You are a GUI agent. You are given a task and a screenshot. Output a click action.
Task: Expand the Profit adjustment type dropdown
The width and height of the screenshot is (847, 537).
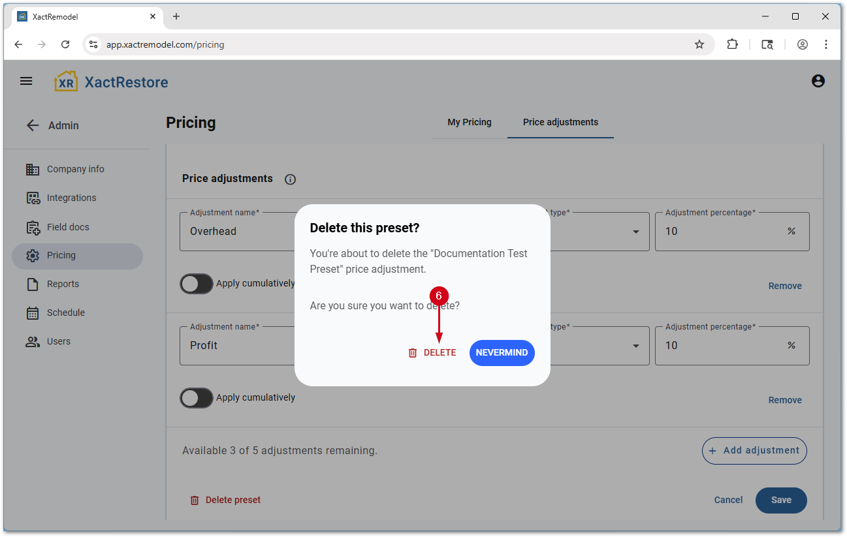pos(635,346)
